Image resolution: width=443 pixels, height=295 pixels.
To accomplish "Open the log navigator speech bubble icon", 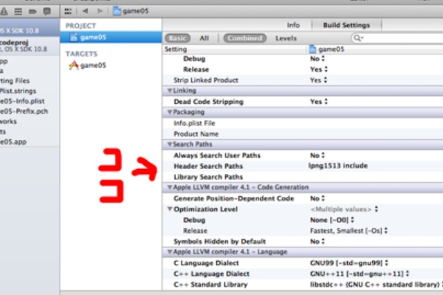I will pyautogui.click(x=46, y=12).
